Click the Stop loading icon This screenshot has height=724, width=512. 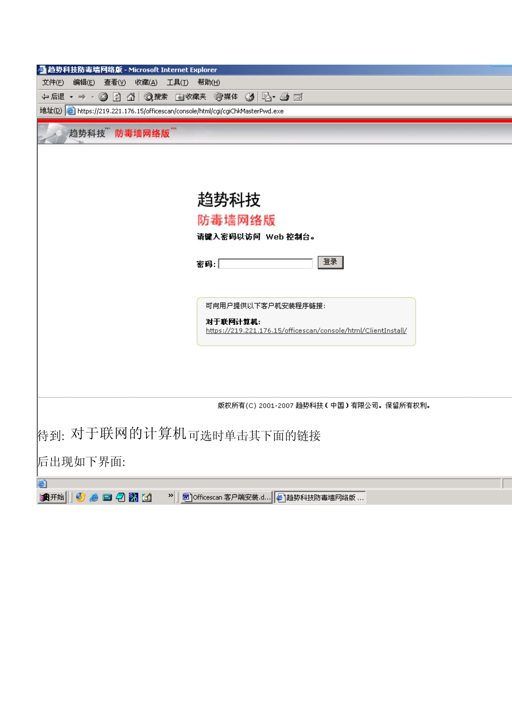[103, 97]
